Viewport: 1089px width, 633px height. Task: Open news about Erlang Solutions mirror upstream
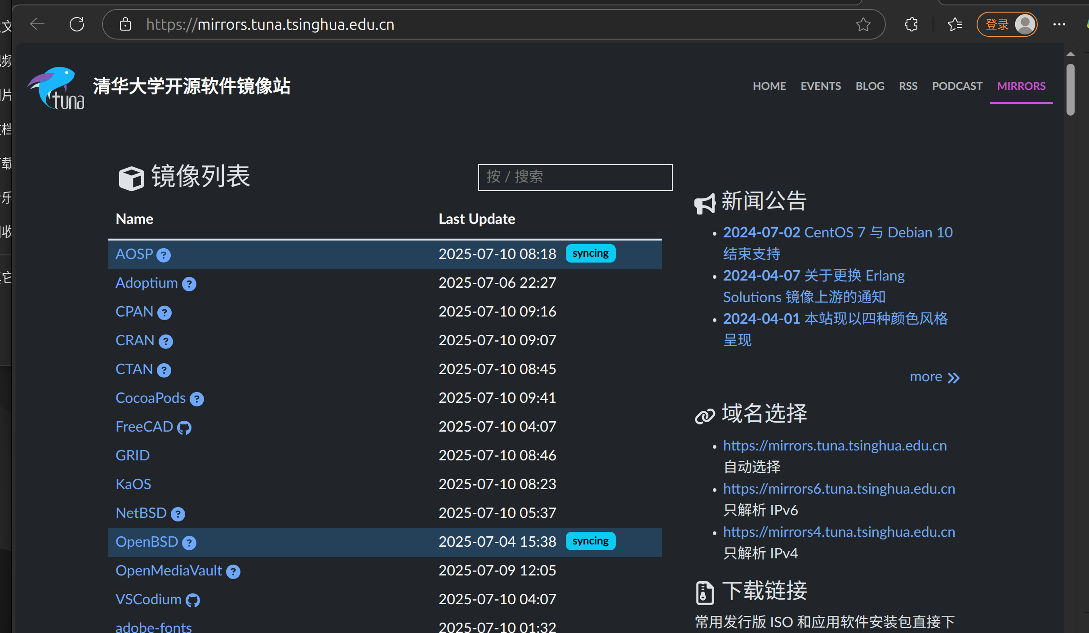click(x=813, y=286)
